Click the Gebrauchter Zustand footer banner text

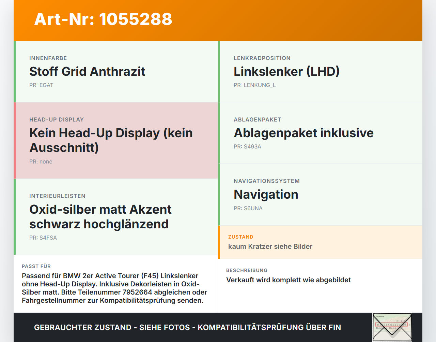187,327
